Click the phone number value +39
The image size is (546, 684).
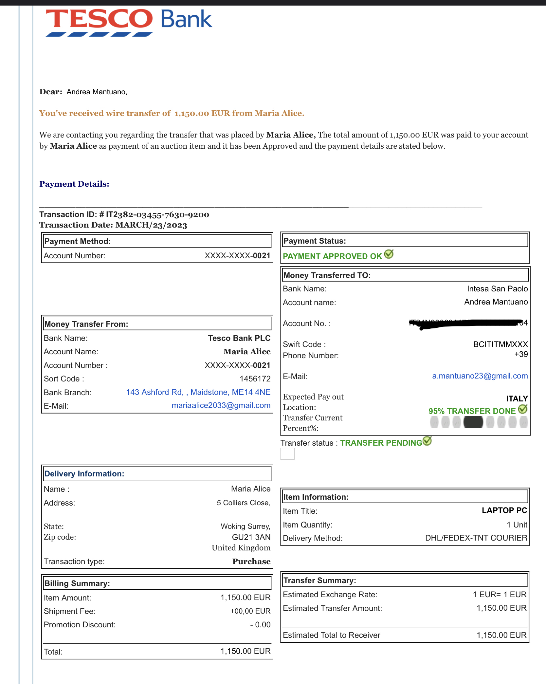click(x=521, y=354)
